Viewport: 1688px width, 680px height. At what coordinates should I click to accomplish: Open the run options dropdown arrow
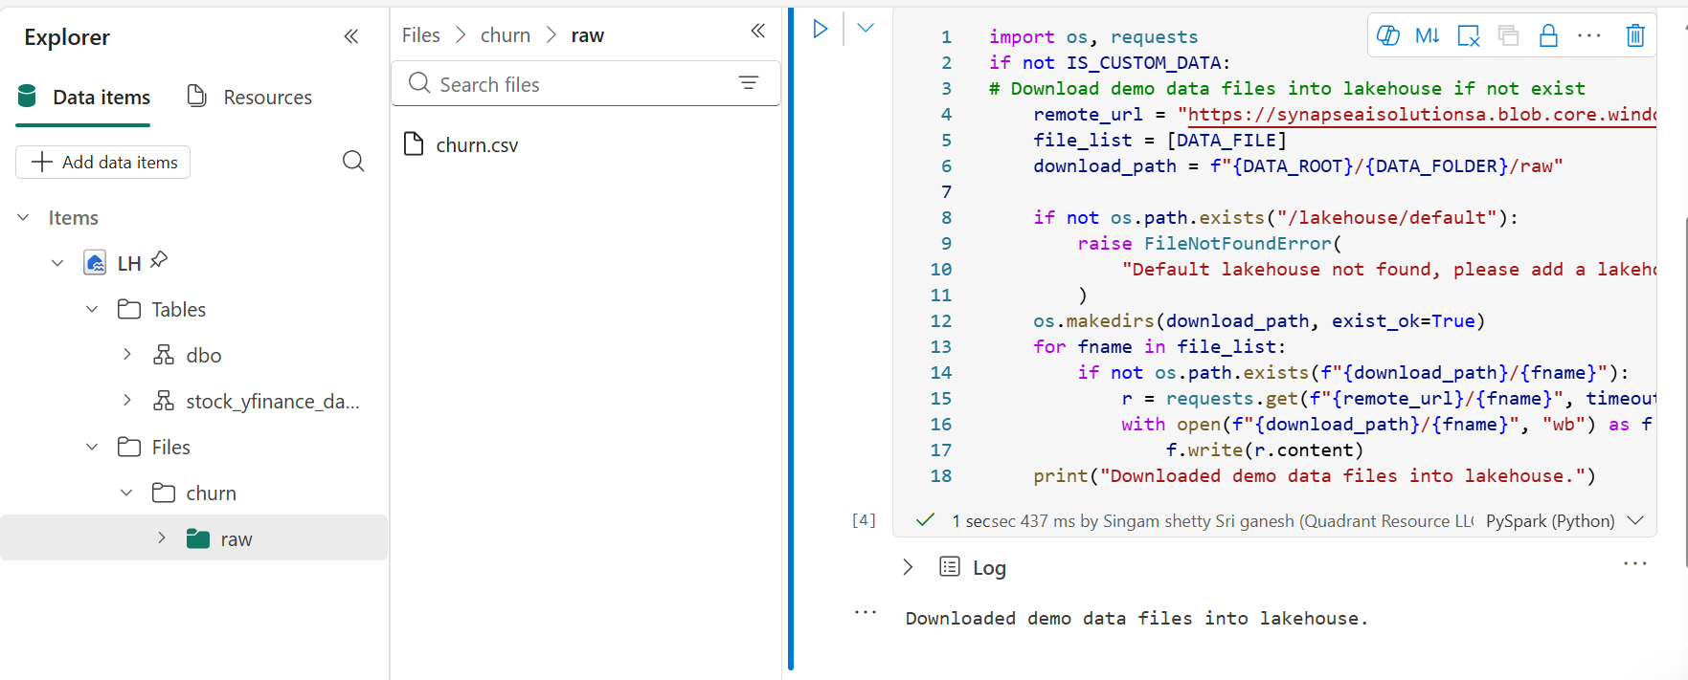866,29
